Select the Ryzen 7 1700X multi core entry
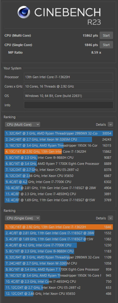Image resolution: width=118 pixels, height=303 pixels. (x=59, y=164)
